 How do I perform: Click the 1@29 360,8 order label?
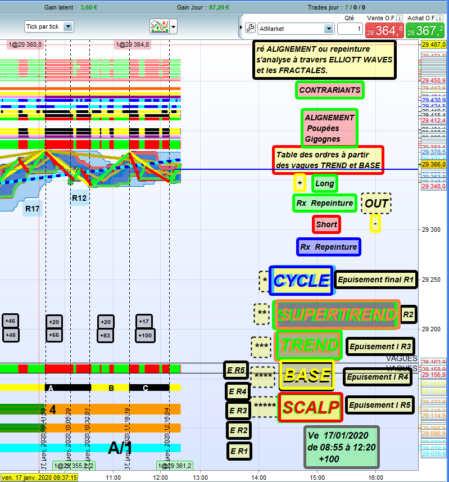pos(25,44)
